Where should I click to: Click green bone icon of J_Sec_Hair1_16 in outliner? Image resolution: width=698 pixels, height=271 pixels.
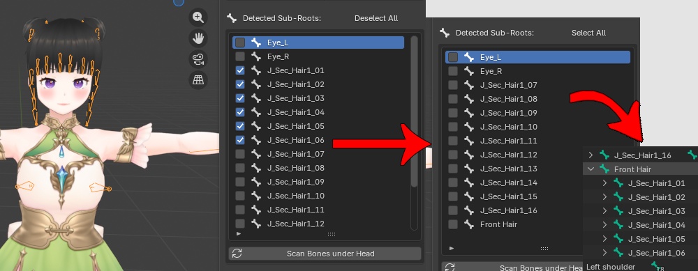pyautogui.click(x=604, y=155)
